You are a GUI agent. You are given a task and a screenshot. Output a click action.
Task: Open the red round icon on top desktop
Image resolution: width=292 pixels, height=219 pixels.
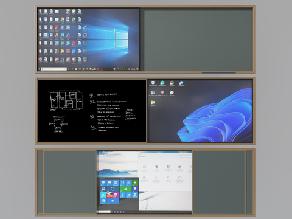[85, 35]
